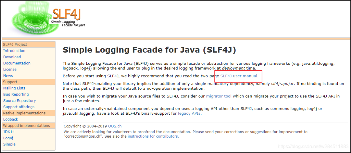Viewport: 351px width, 153px height.
Task: Open Support offerings link
Action: point(19,107)
